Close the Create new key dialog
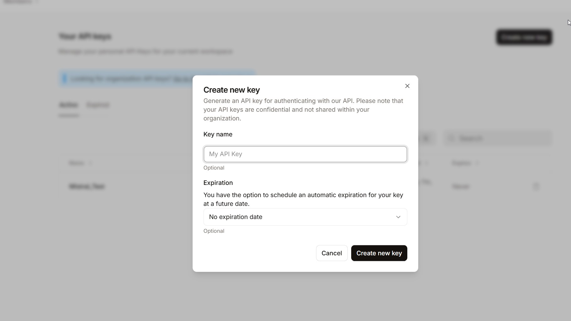 407,86
